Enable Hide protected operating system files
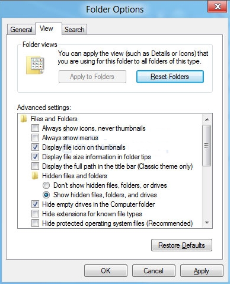Viewport: 230px width, 284px height. point(35,223)
